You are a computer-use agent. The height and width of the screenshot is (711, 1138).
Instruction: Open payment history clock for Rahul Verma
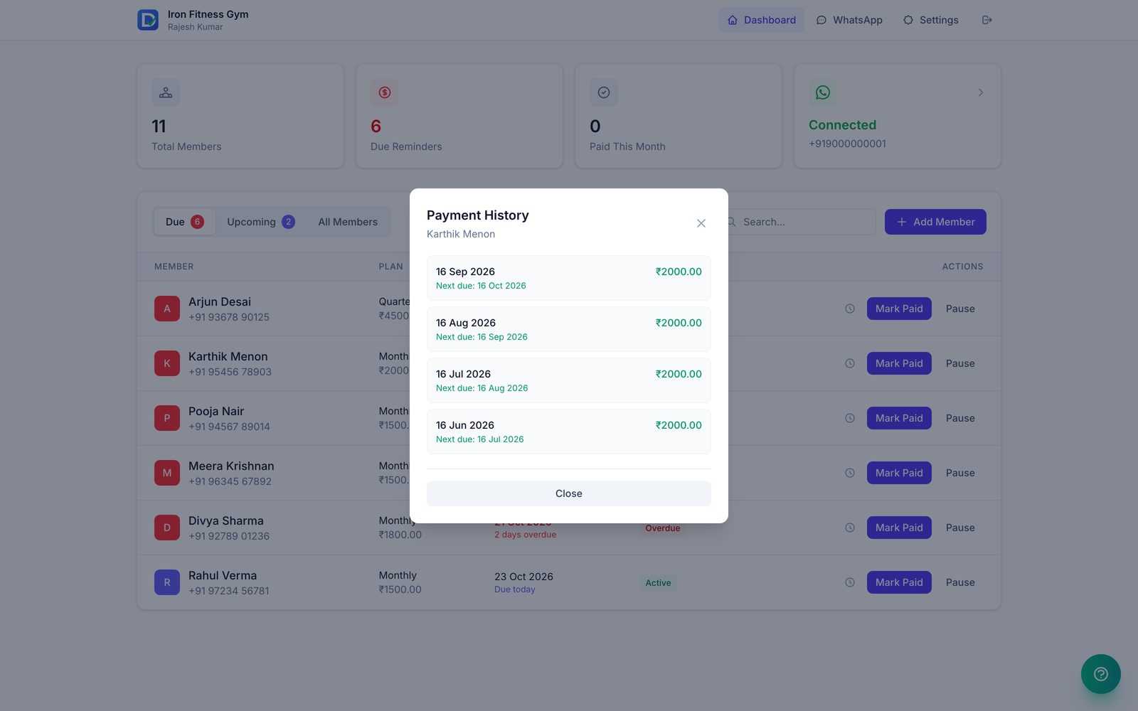click(850, 582)
